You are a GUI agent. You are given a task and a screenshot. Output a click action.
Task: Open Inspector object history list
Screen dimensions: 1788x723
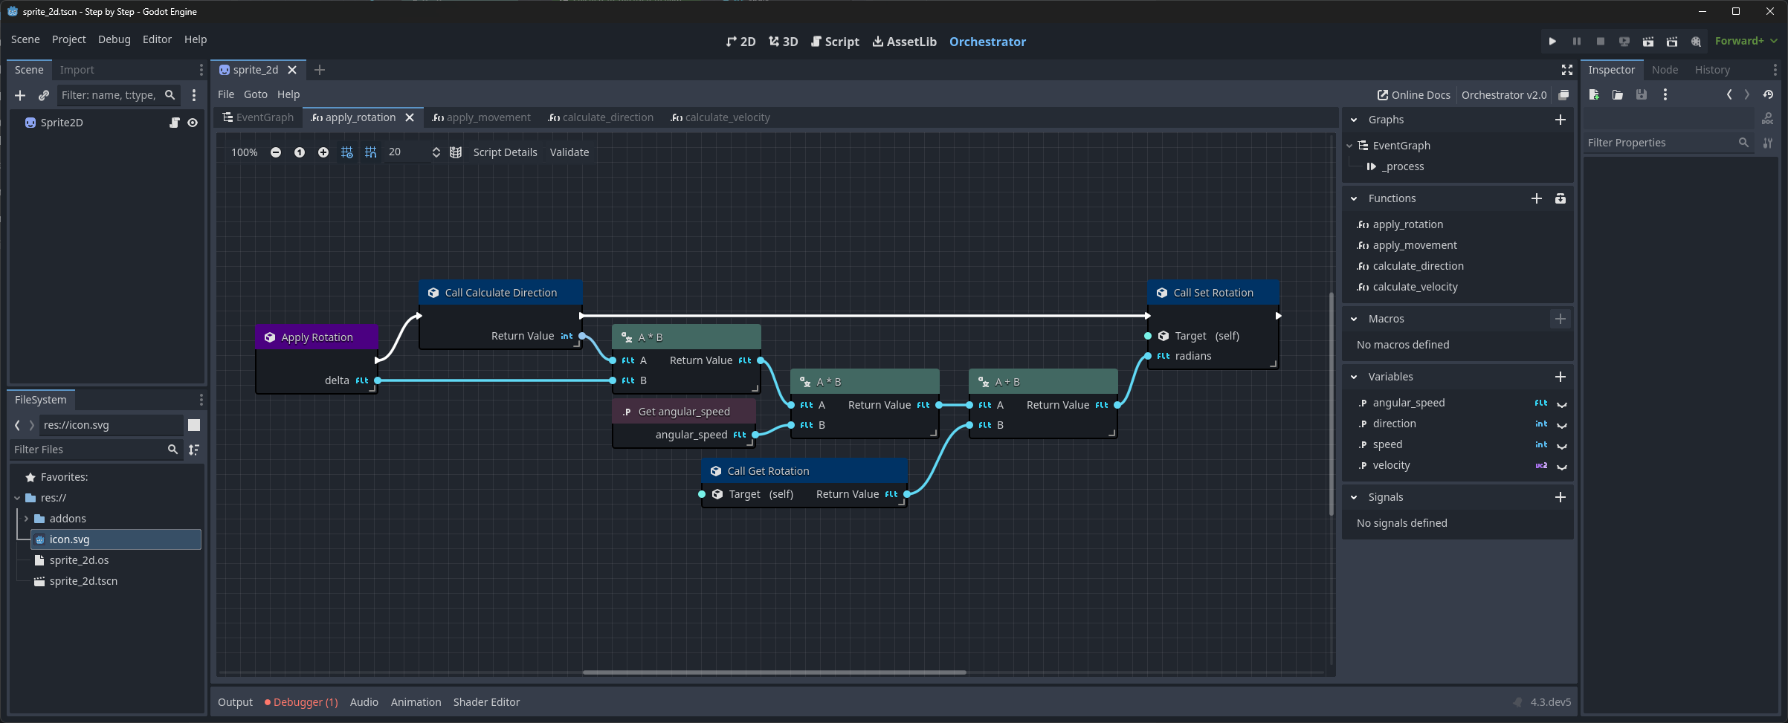point(1768,94)
